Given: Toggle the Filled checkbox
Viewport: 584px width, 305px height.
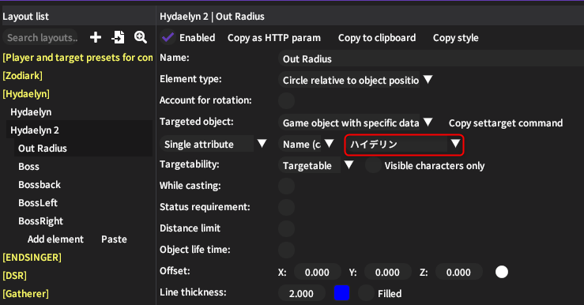Looking at the screenshot, I should click(366, 293).
